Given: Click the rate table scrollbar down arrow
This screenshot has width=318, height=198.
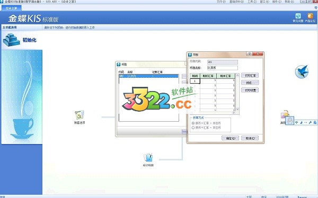Looking at the screenshot, I should click(237, 109).
